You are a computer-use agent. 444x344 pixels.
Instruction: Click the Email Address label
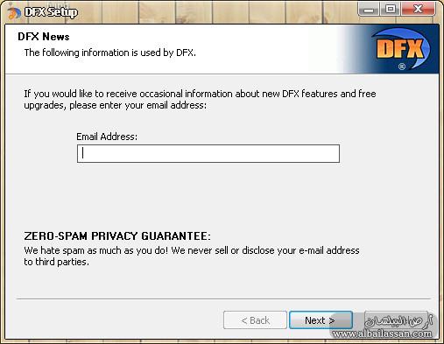[107, 137]
